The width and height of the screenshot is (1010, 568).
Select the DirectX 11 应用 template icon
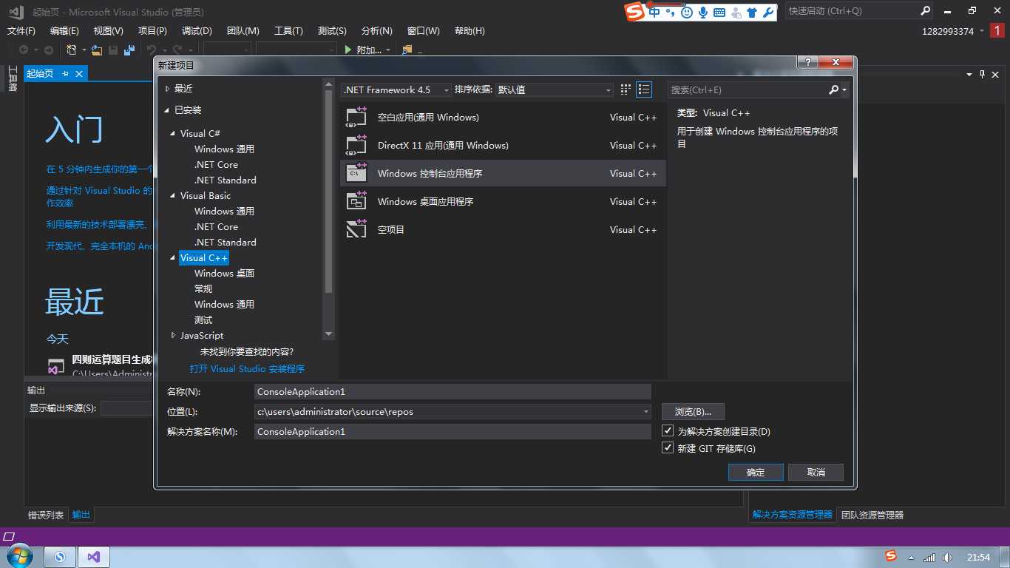pos(356,145)
